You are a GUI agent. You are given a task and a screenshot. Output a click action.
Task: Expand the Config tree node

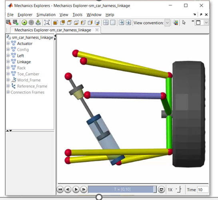(8, 50)
